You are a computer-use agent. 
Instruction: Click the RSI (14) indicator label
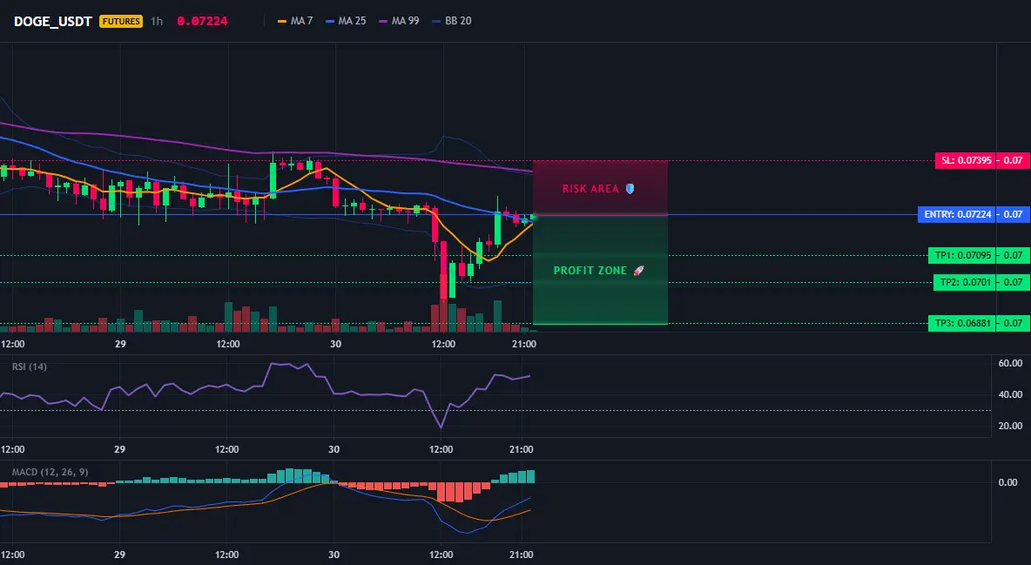click(30, 367)
